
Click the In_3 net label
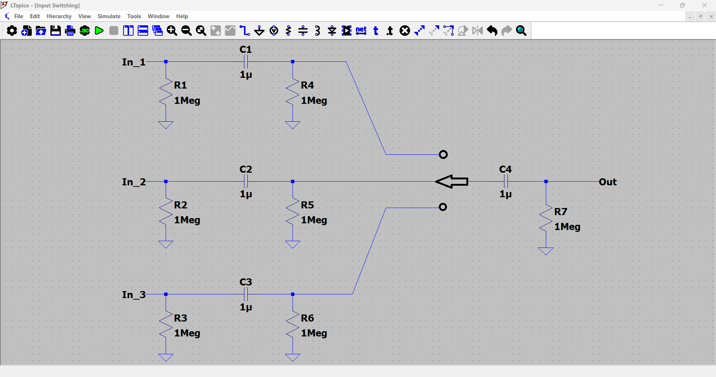[x=134, y=295]
